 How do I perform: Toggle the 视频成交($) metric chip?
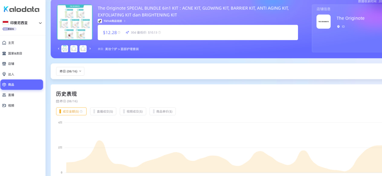(133, 112)
